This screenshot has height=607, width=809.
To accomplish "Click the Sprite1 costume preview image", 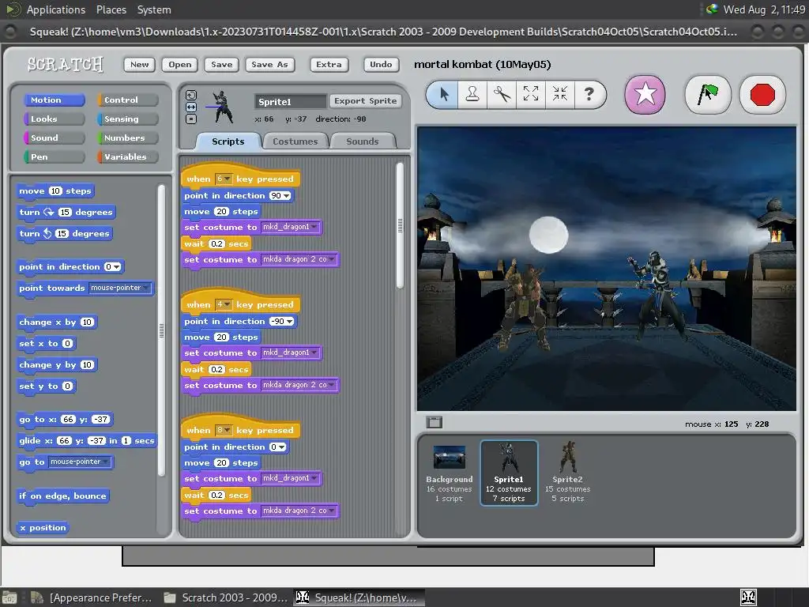I will pyautogui.click(x=223, y=107).
